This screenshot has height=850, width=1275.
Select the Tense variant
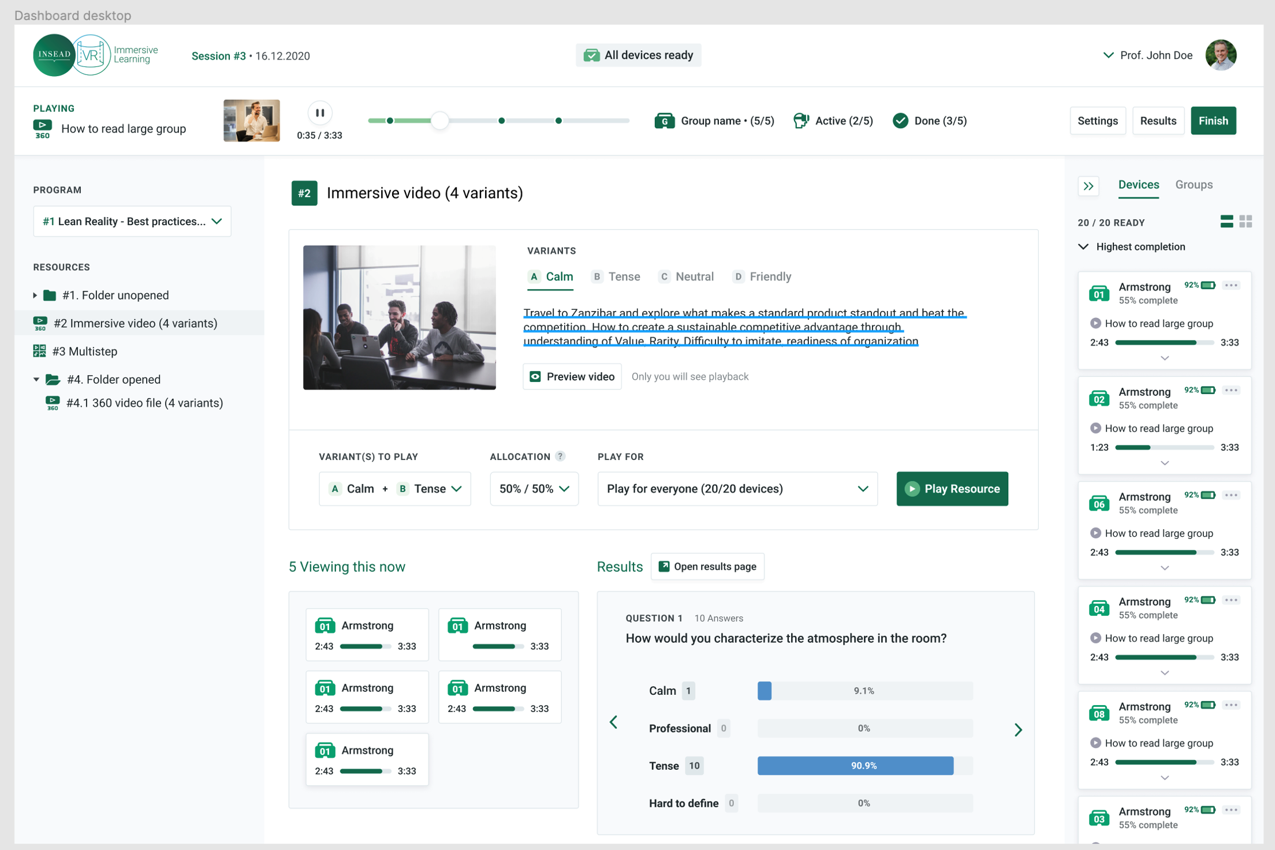tap(616, 277)
